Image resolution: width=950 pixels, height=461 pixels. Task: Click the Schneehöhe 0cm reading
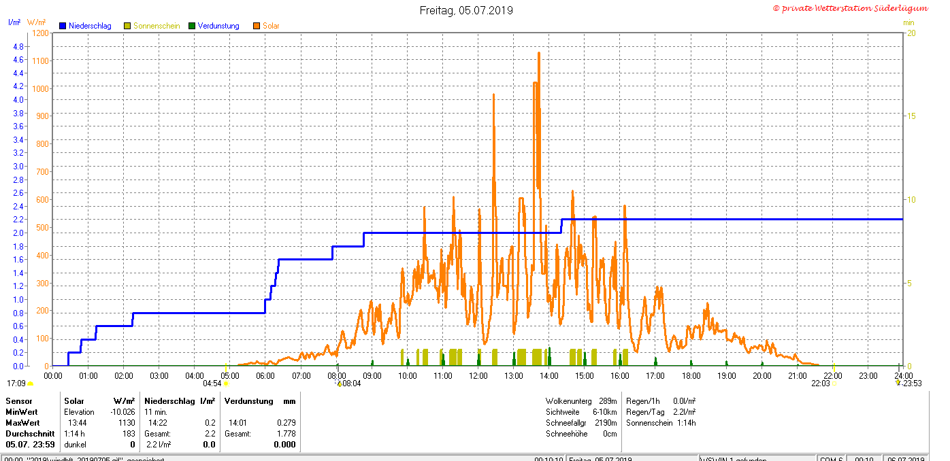click(x=581, y=434)
